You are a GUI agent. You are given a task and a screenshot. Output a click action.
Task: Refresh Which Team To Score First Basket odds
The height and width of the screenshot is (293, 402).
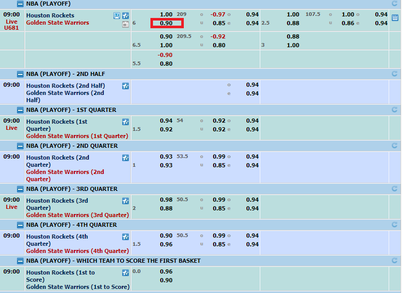[x=395, y=261]
